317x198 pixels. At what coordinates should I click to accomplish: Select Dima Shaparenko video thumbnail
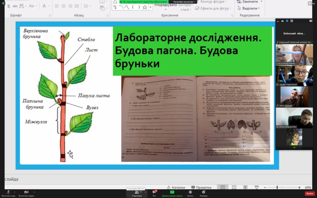click(x=294, y=118)
